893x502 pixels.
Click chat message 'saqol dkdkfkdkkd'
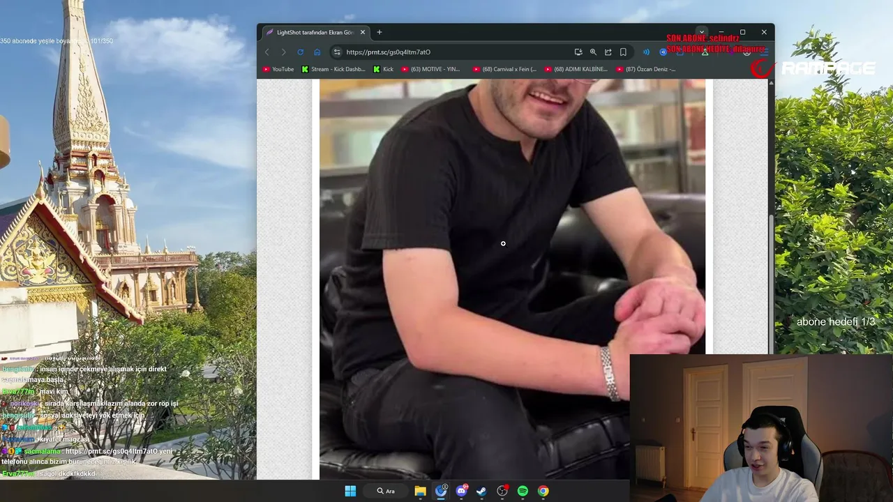pyautogui.click(x=67, y=474)
